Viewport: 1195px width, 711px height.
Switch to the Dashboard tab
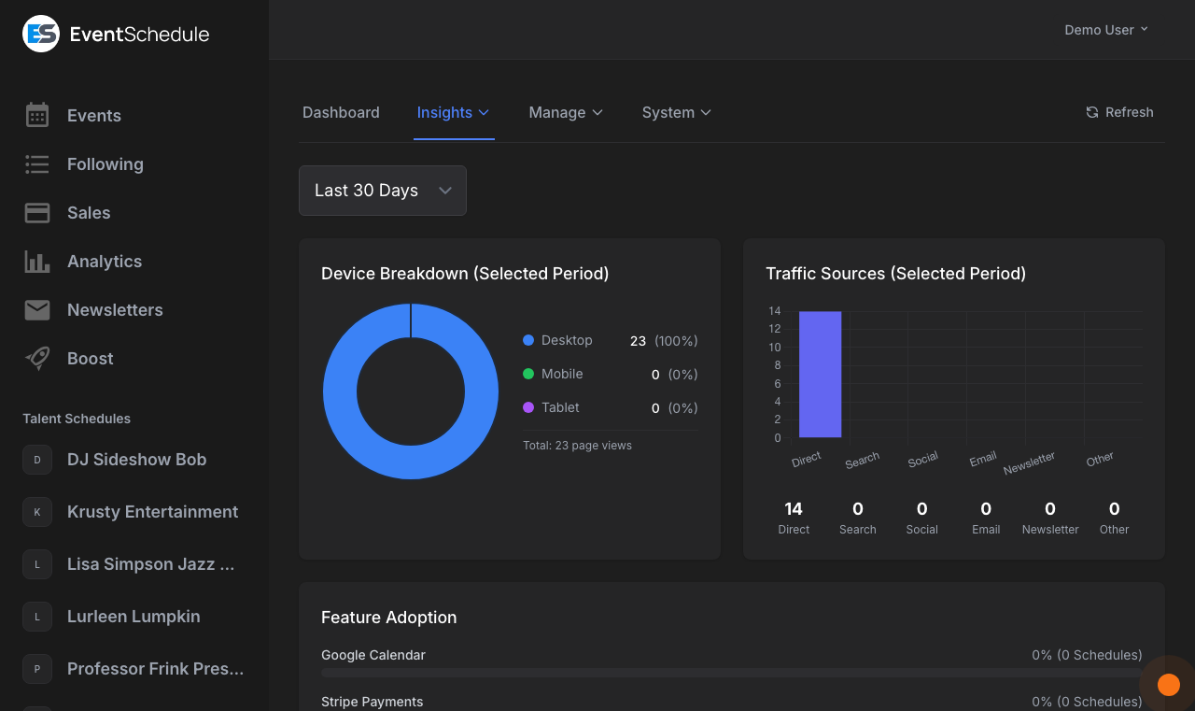(341, 112)
